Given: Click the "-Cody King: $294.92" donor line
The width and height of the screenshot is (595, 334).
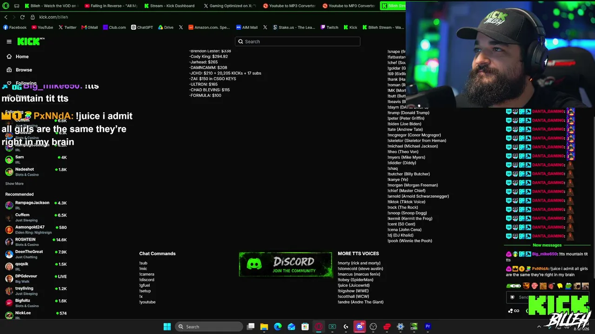Looking at the screenshot, I should 208,57.
